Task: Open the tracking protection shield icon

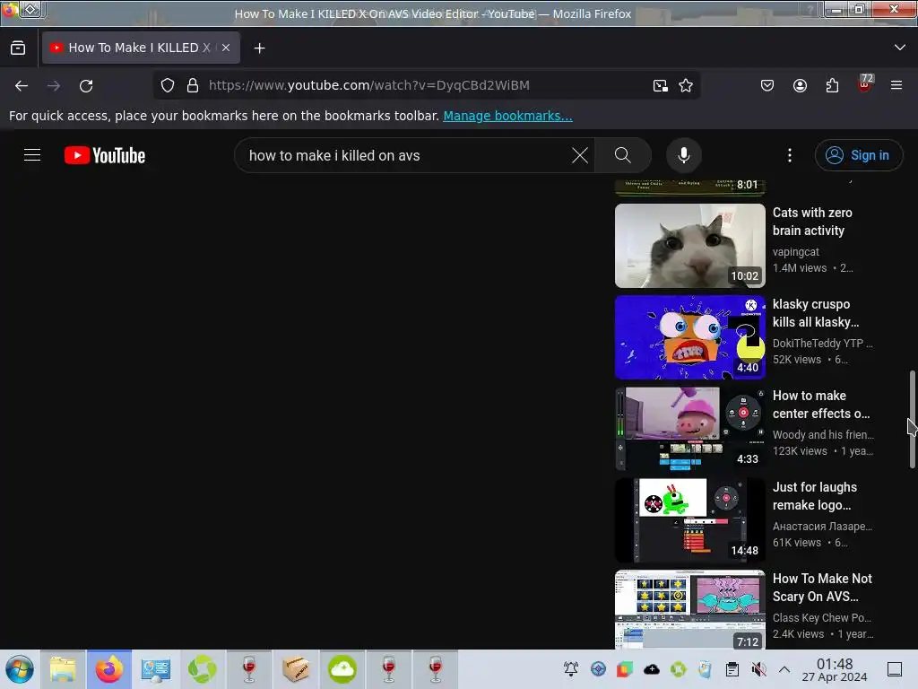Action: (x=168, y=85)
